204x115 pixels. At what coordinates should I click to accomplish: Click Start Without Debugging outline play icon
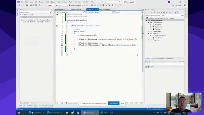tap(84, 5)
